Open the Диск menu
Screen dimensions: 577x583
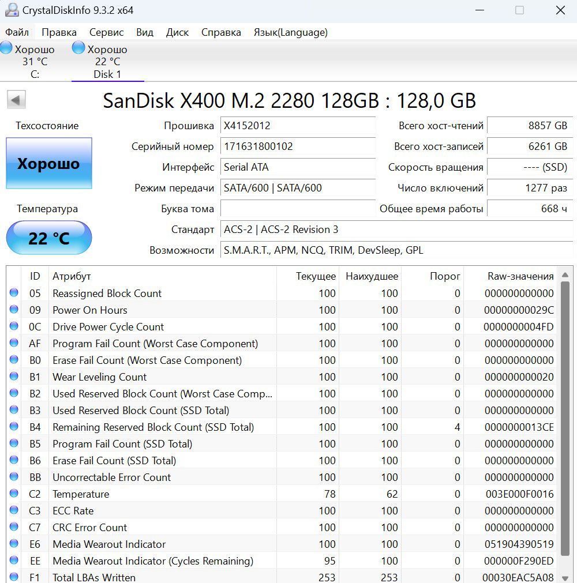(x=177, y=32)
